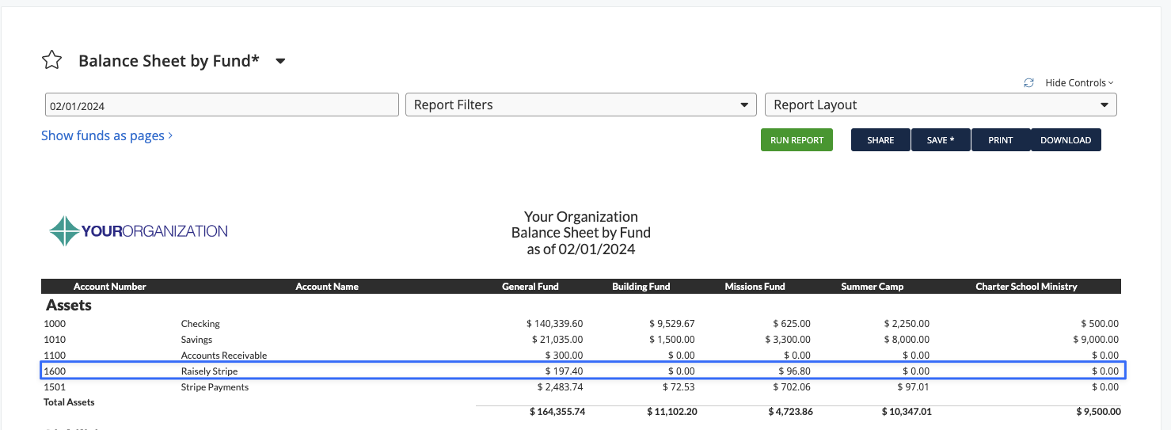This screenshot has width=1171, height=430.
Task: Click the PRINT button
Action: coord(1001,140)
